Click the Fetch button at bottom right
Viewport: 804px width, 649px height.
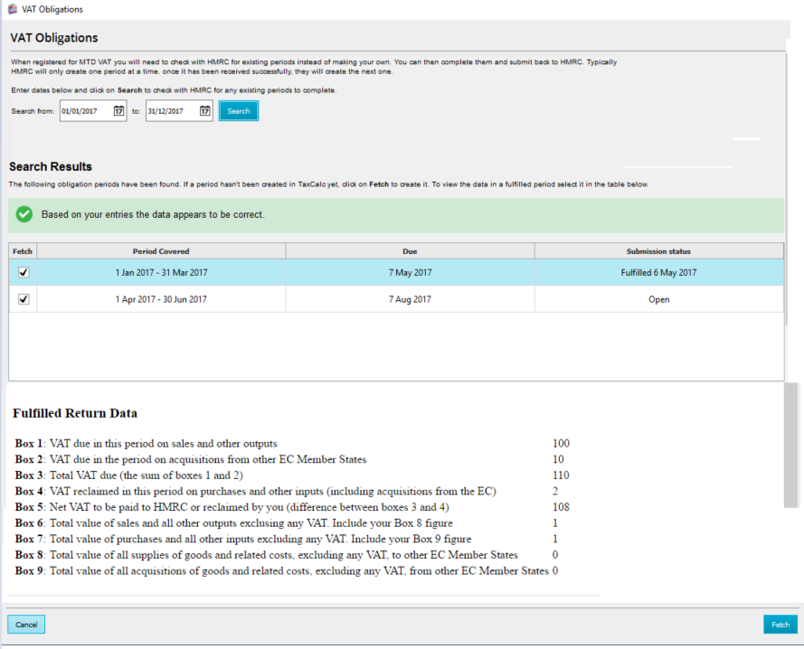tap(780, 625)
